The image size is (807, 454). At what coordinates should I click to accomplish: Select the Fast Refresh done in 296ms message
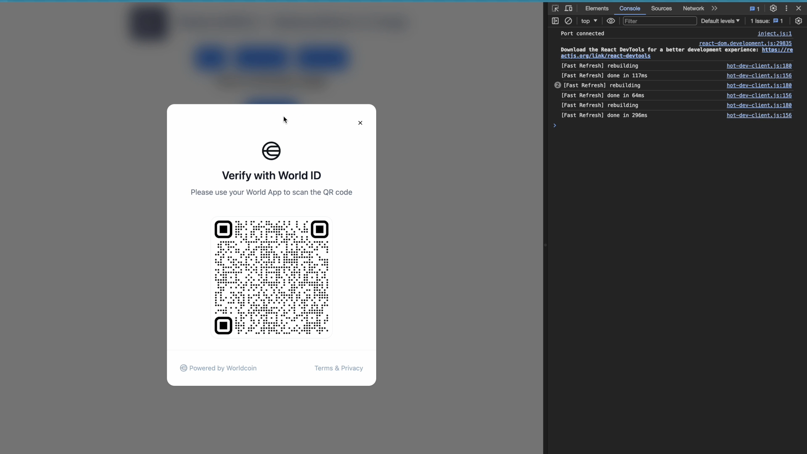coord(604,115)
